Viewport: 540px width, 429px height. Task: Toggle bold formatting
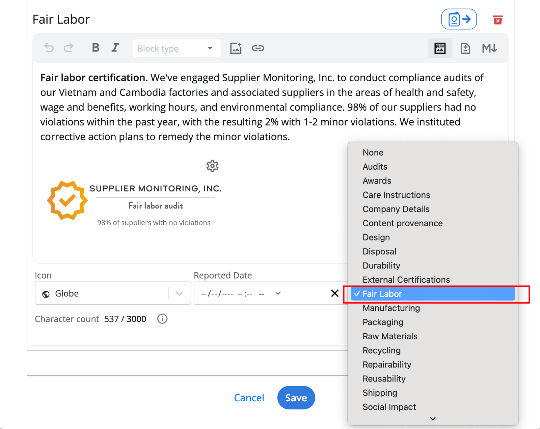coord(96,48)
